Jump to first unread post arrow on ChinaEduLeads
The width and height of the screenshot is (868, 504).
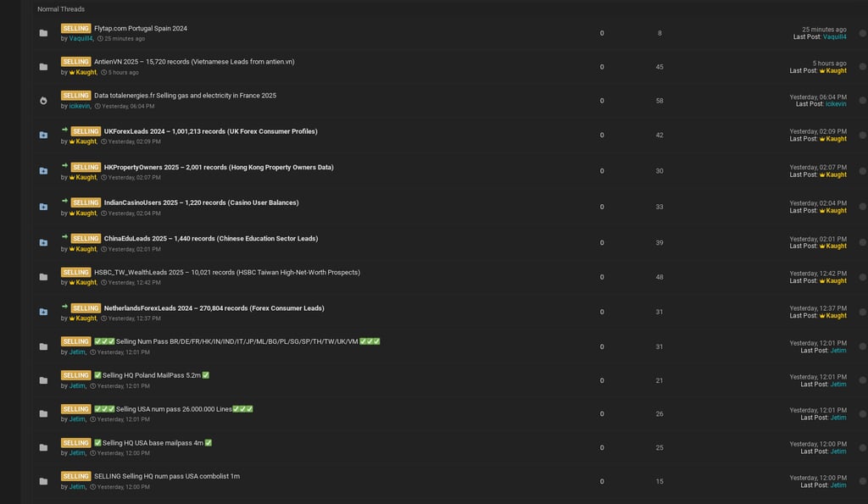64,237
